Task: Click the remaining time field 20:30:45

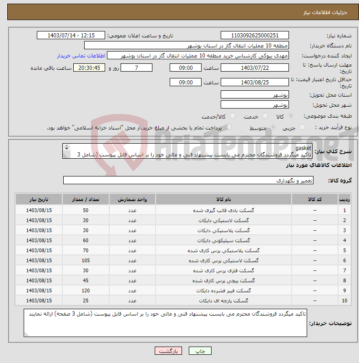Action: pyautogui.click(x=89, y=67)
